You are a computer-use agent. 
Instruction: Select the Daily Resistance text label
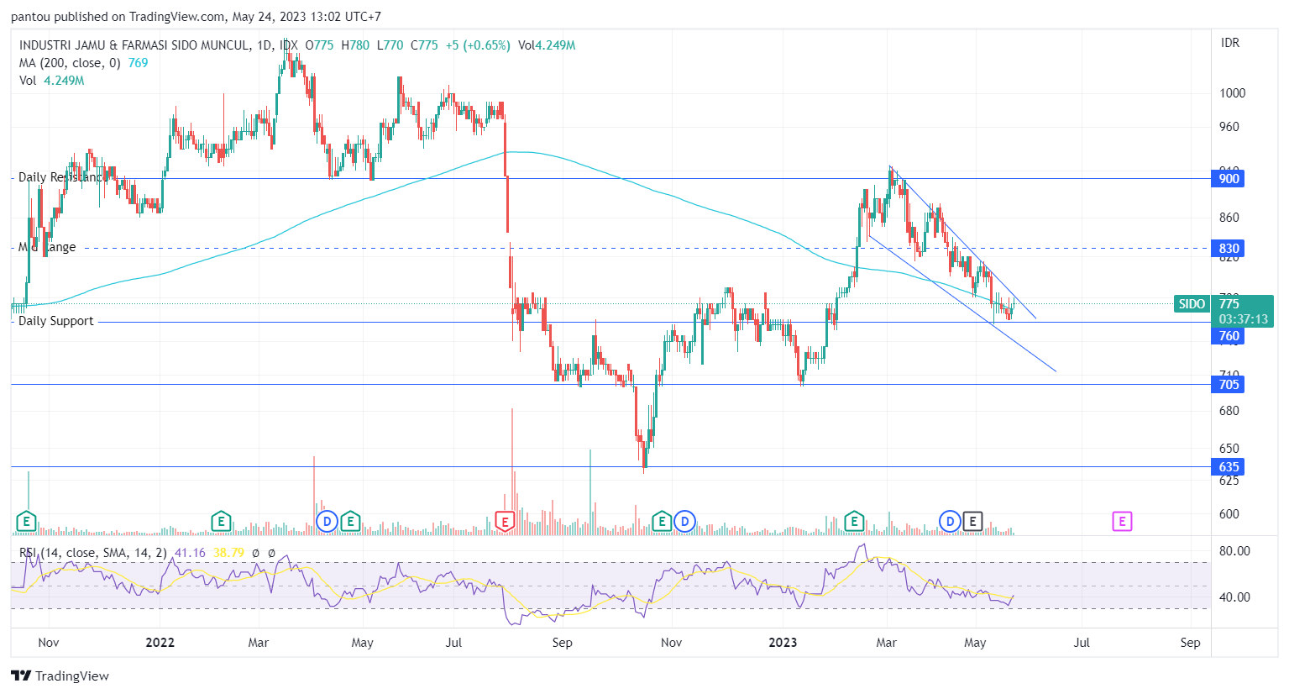tap(63, 177)
